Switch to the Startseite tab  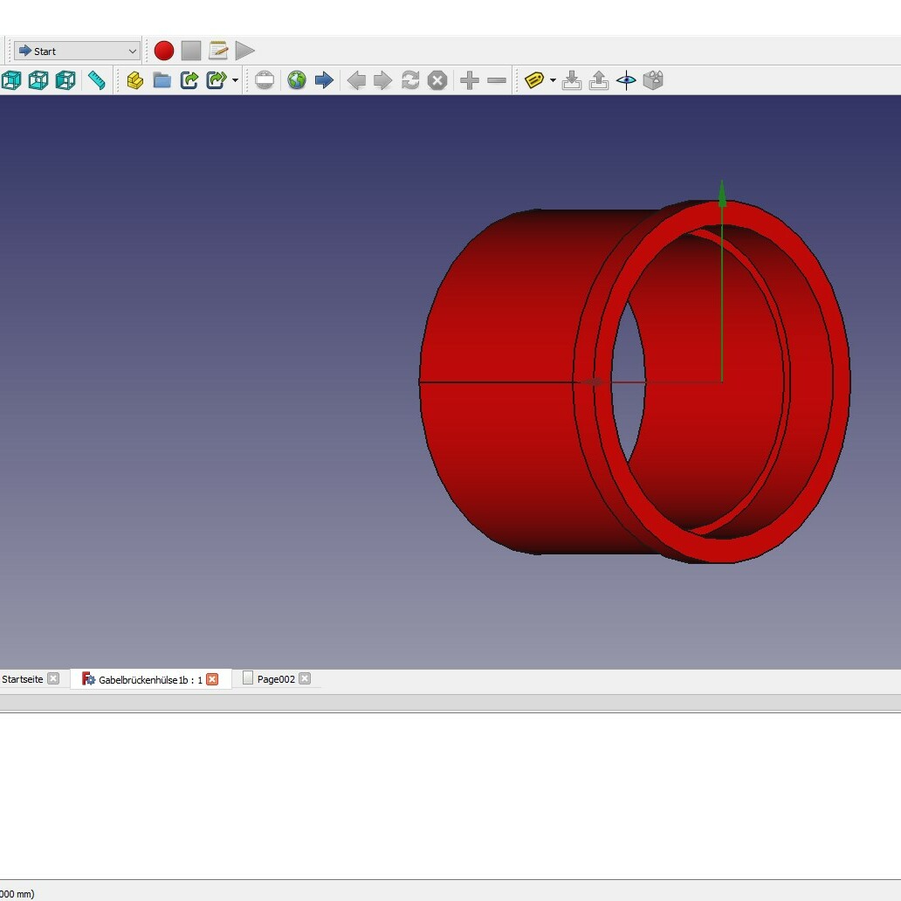[23, 679]
